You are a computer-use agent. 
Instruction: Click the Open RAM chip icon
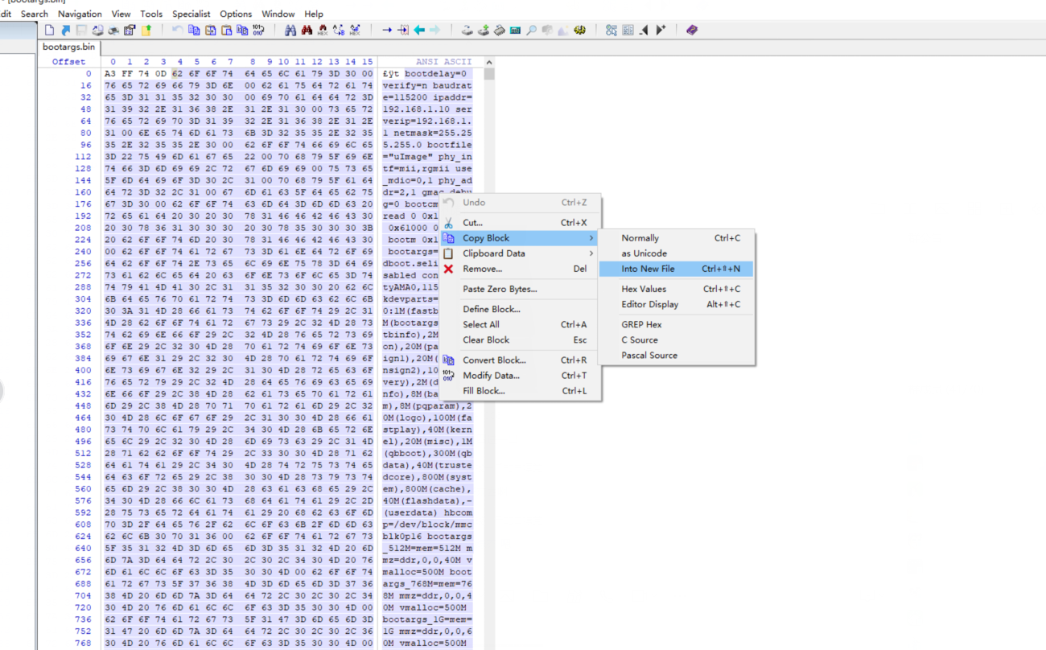click(x=500, y=30)
